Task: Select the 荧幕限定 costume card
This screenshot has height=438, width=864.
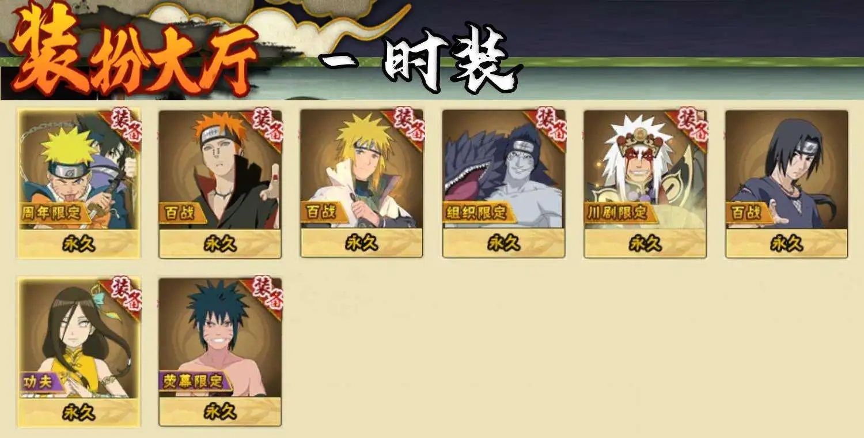Action: [x=220, y=352]
